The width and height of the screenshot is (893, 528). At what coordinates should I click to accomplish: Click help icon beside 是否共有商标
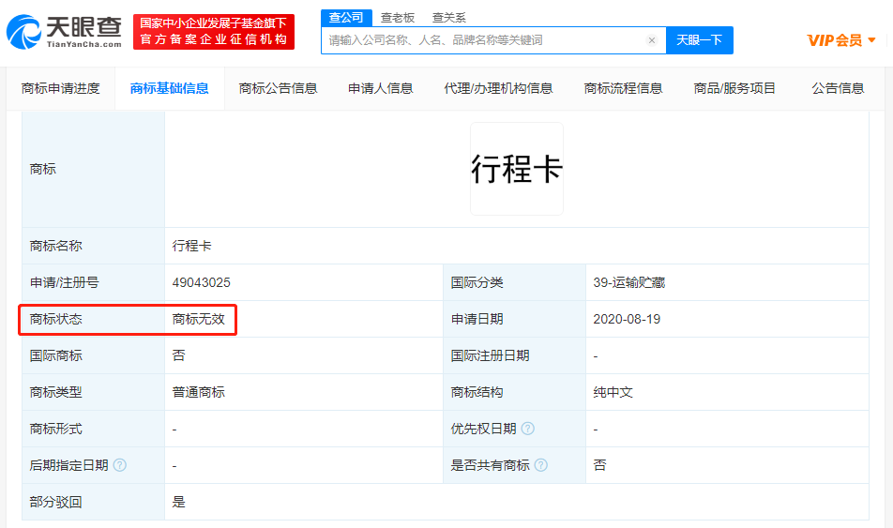tap(541, 465)
